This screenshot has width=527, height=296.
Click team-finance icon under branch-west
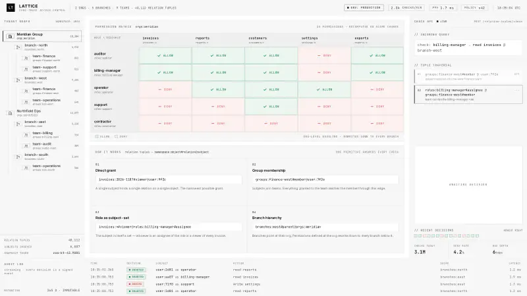tap(26, 91)
